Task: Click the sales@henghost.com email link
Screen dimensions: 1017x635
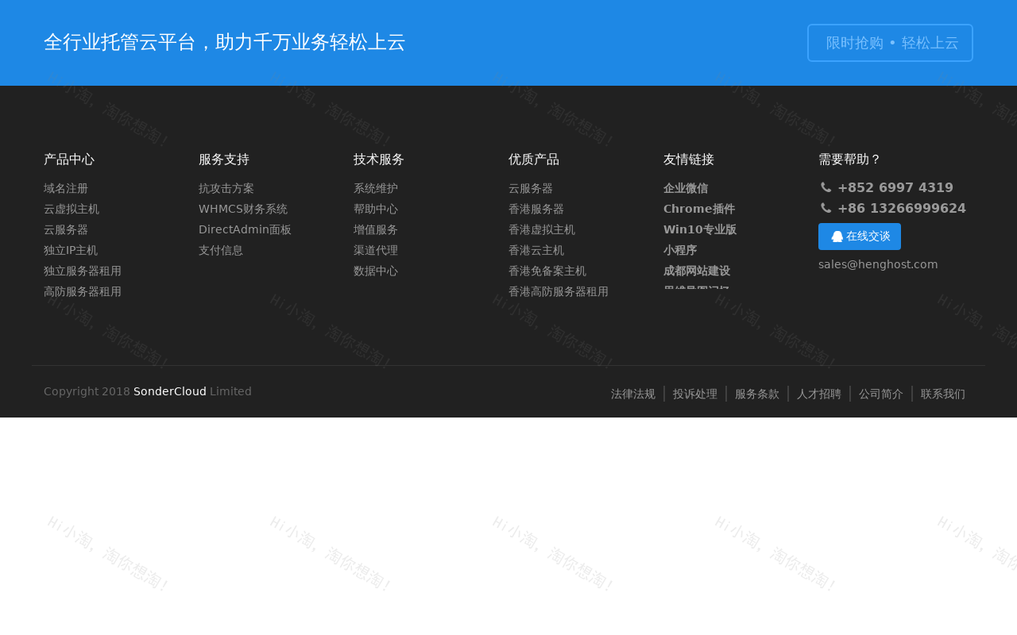Action: click(x=878, y=263)
